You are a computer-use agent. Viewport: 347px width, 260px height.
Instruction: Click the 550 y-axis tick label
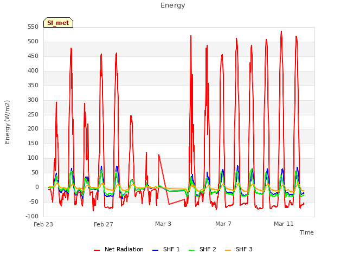[33, 27]
